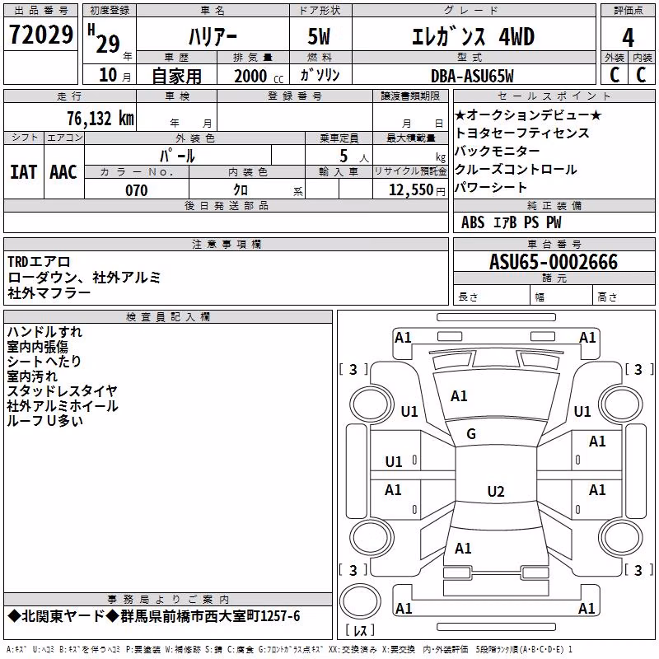659x659 pixels.
Task: Click the パワーシート sales point
Action: coord(491,187)
